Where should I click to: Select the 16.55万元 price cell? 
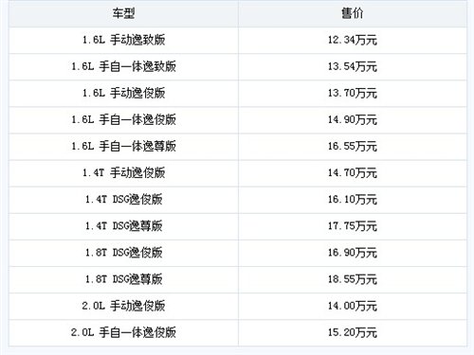(353, 146)
